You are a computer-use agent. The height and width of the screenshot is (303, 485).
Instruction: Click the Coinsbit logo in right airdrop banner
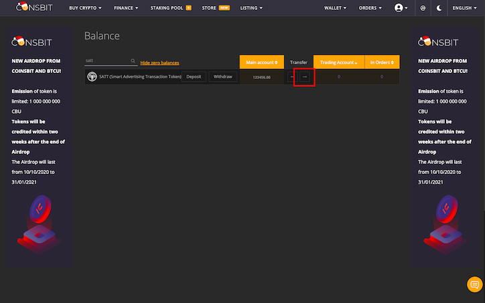(438, 41)
